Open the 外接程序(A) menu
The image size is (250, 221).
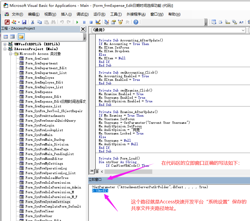coord(136,14)
